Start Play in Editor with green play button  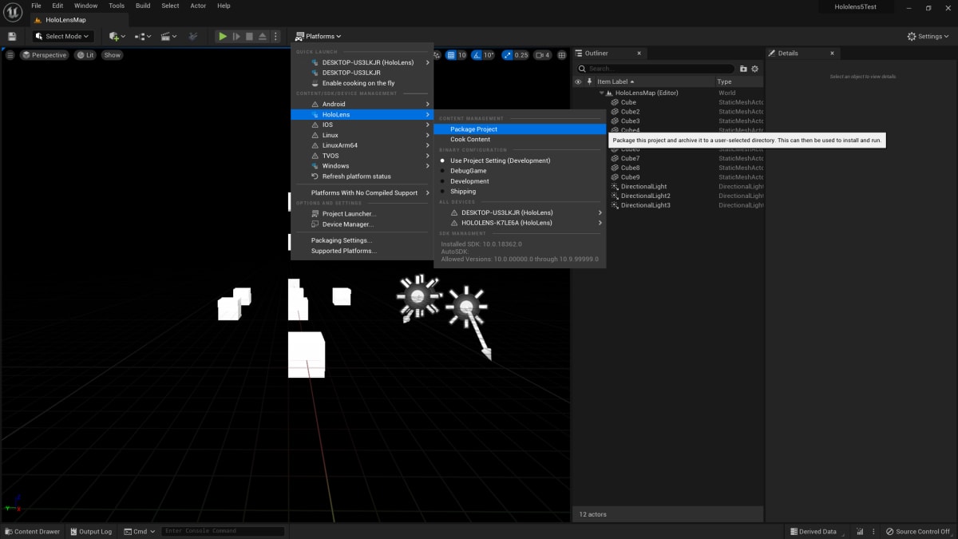point(223,36)
